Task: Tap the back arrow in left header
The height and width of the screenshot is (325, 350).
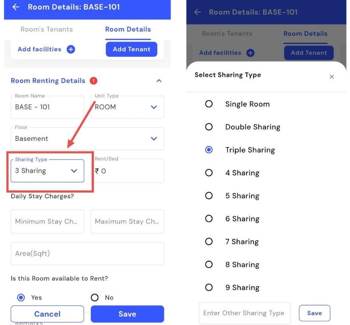Action: 16,7
